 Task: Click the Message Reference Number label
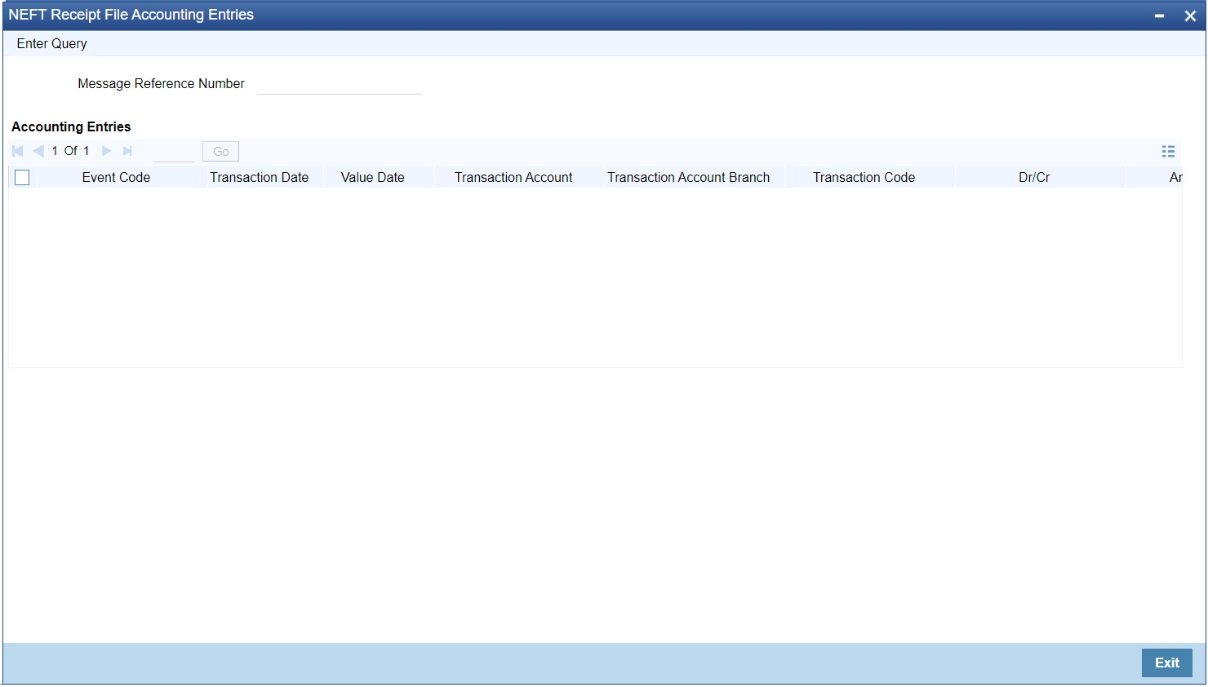[161, 84]
